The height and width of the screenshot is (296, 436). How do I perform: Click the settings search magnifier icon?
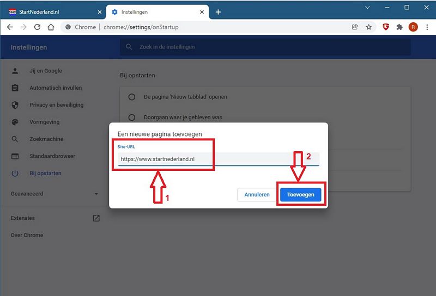pyautogui.click(x=129, y=47)
